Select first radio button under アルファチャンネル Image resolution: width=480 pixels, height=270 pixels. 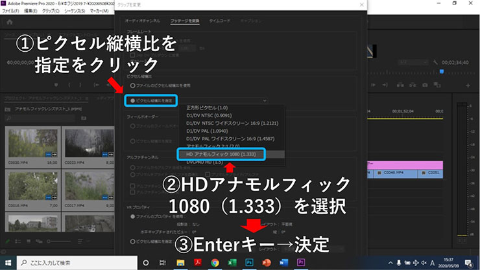tap(132, 168)
